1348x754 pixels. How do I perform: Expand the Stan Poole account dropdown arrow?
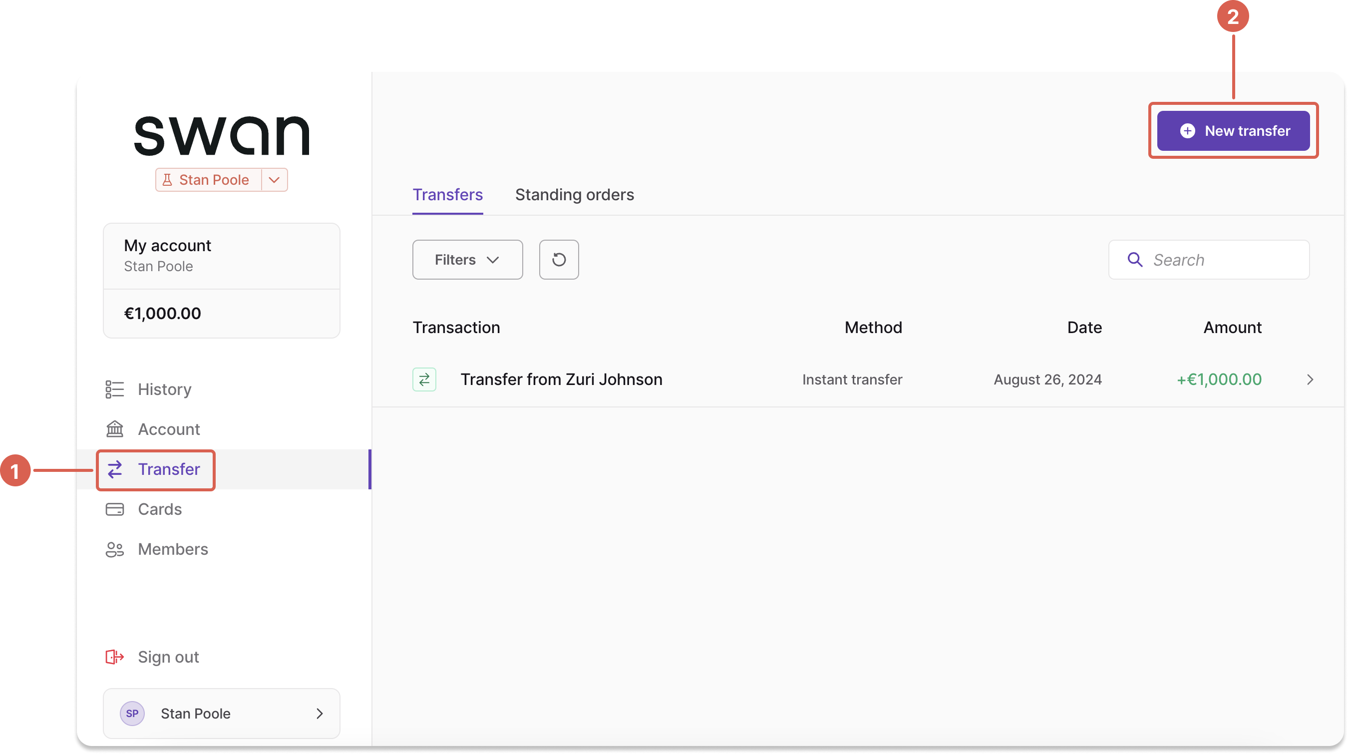point(274,180)
